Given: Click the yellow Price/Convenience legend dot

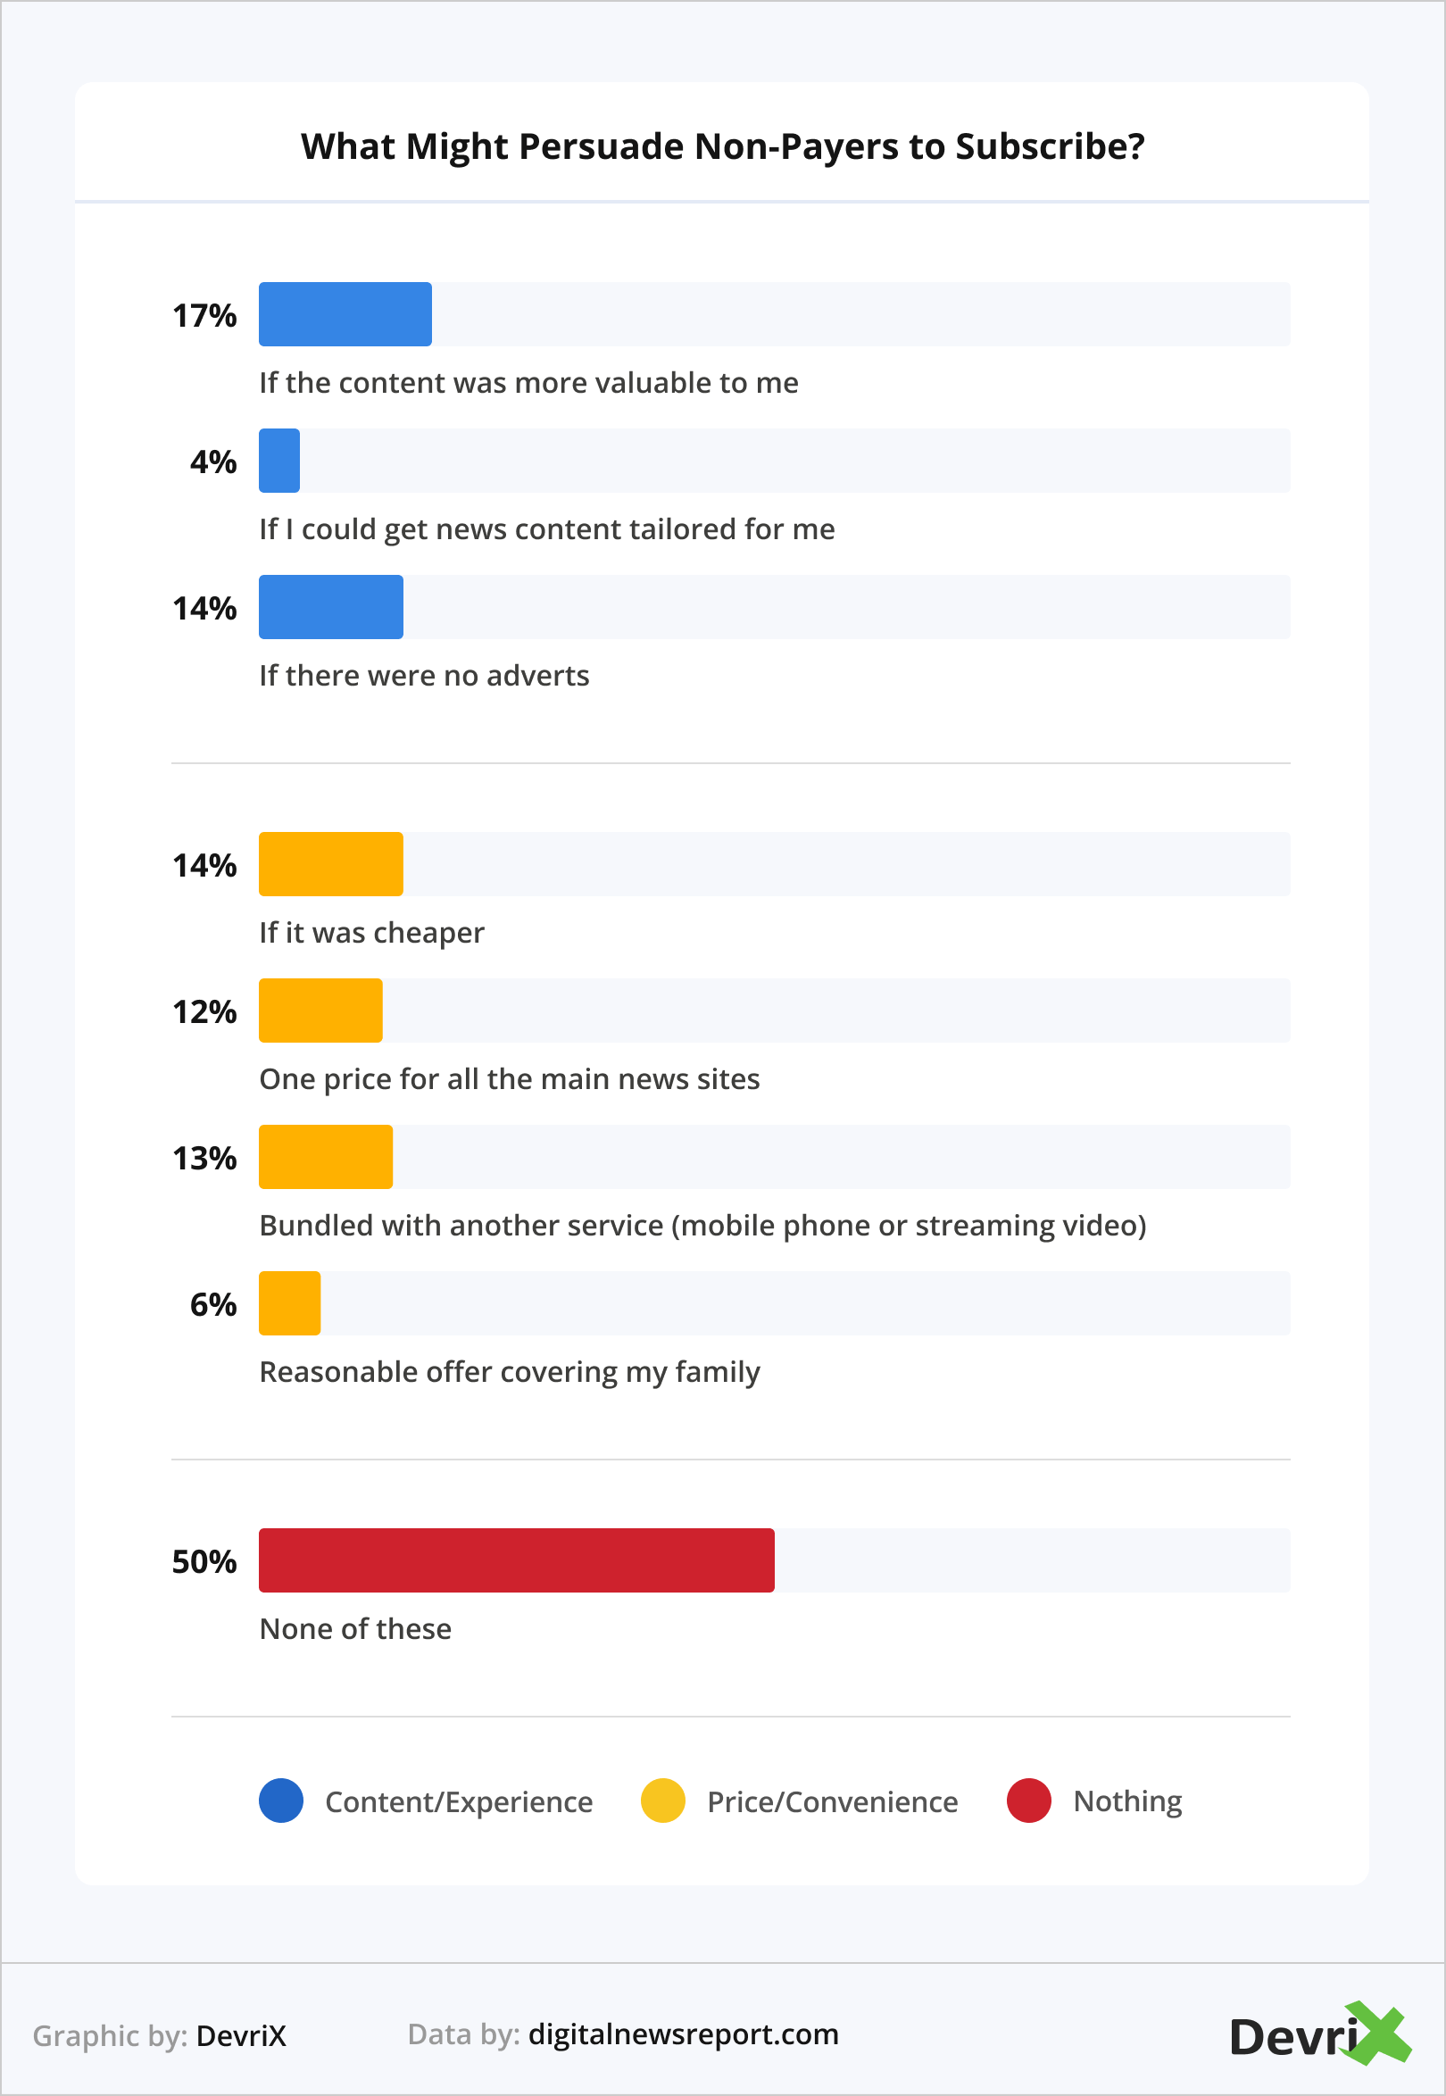Looking at the screenshot, I should click(x=662, y=1801).
